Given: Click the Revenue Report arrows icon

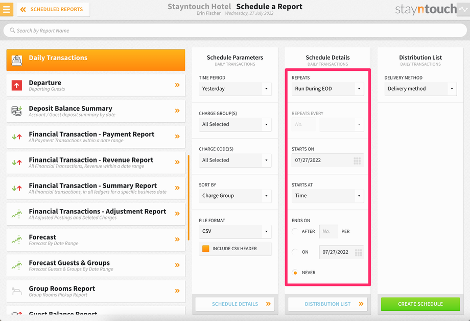Looking at the screenshot, I should 17,163.
